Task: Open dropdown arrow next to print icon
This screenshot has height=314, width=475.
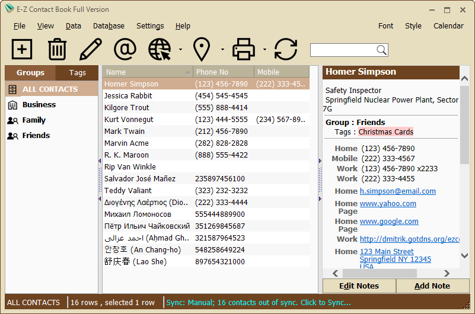Action: pos(264,49)
